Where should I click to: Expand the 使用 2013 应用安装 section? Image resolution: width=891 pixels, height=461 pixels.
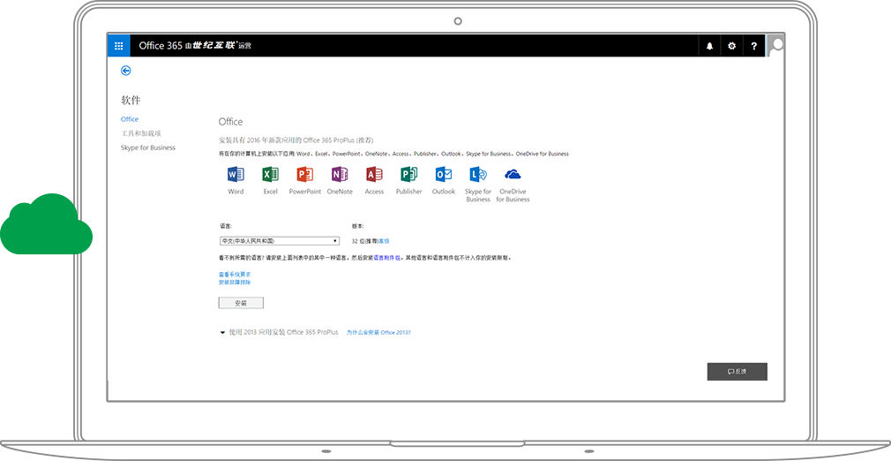pyautogui.click(x=223, y=332)
